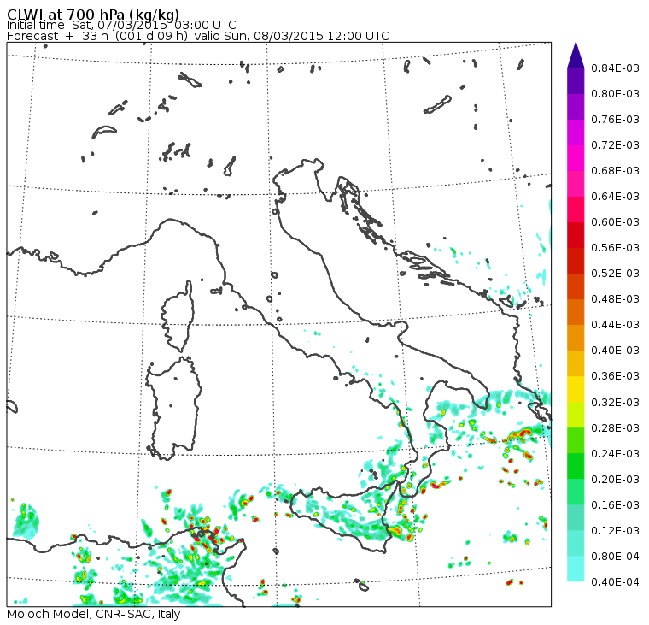This screenshot has width=649, height=625.
Task: Click the 0.44E-03 legend label
Action: pyautogui.click(x=615, y=325)
